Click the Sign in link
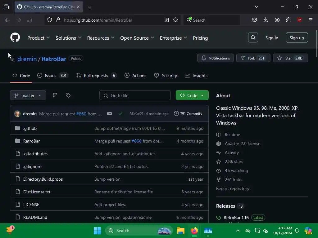318x238 pixels. click(271, 38)
